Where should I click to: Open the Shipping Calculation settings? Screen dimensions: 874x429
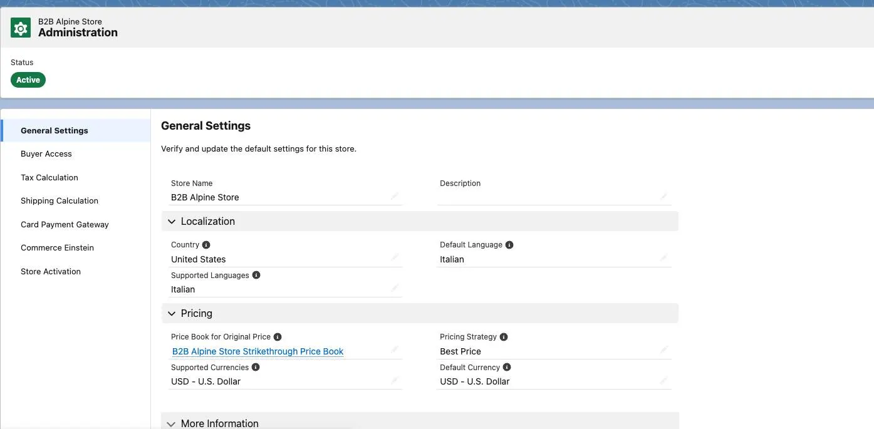click(60, 201)
